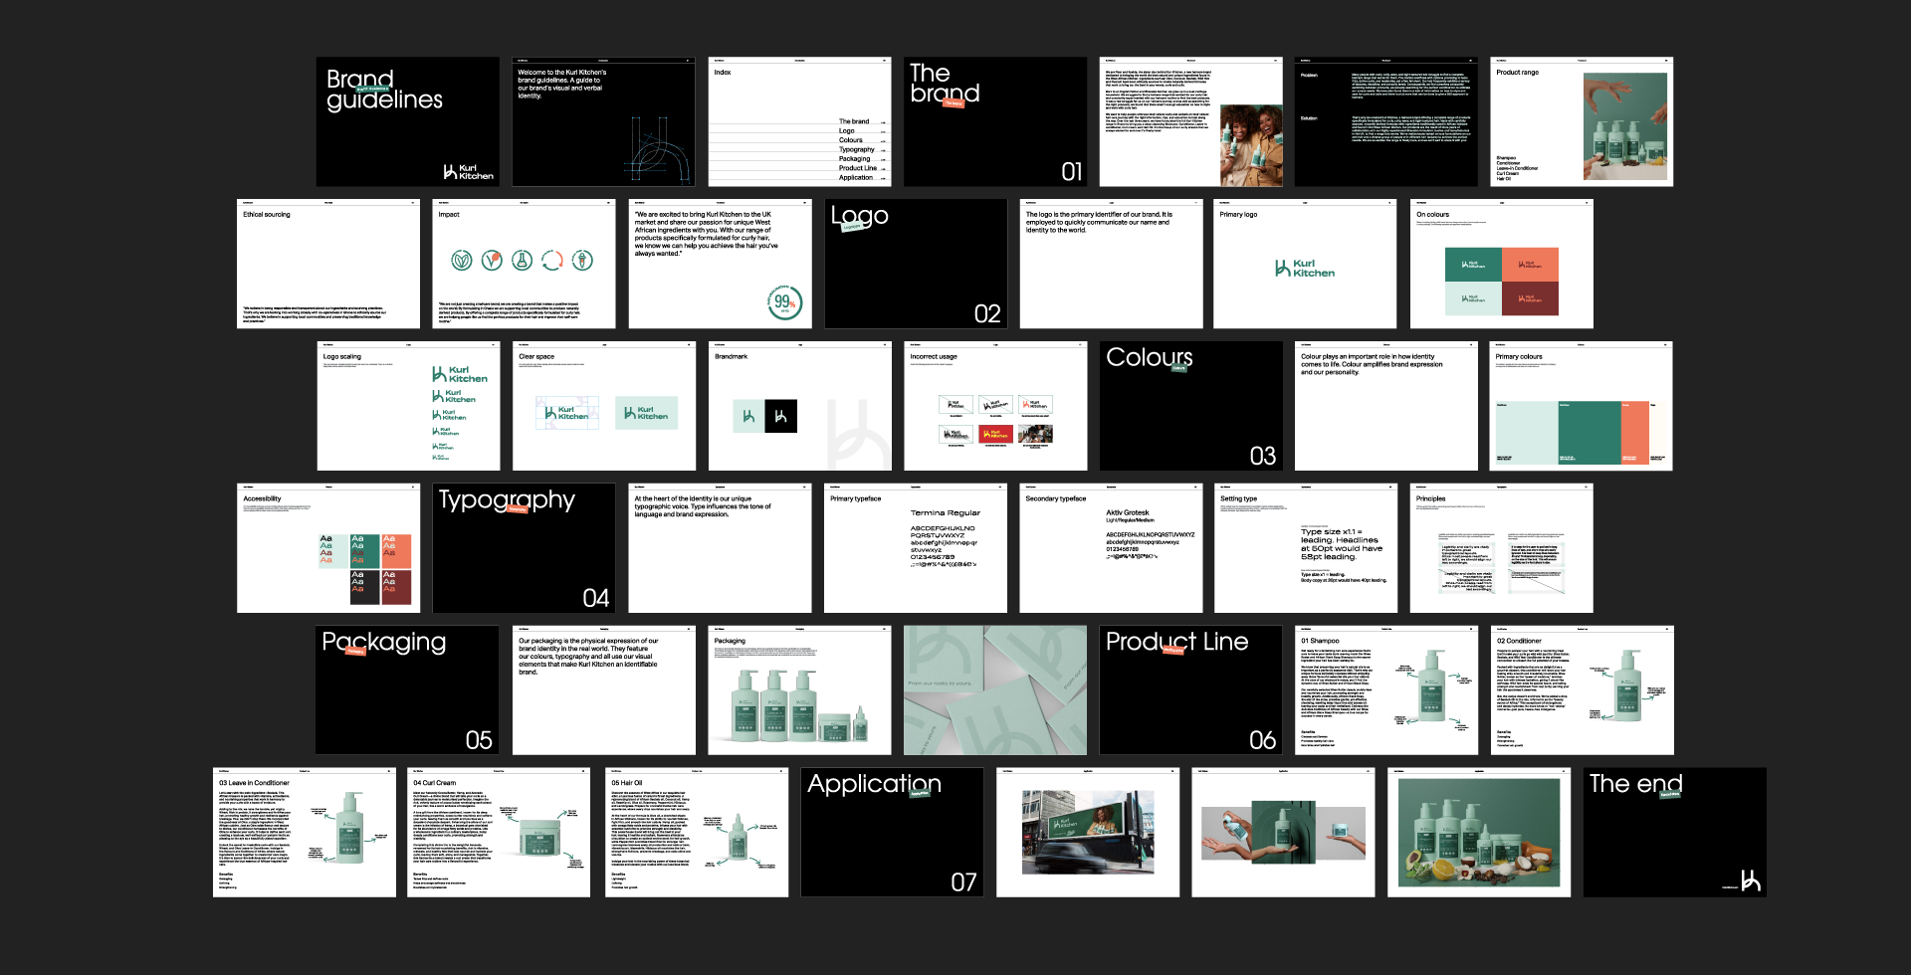The height and width of the screenshot is (975, 1911).
Task: Select "Application" entry in the Index list
Action: pyautogui.click(x=856, y=177)
